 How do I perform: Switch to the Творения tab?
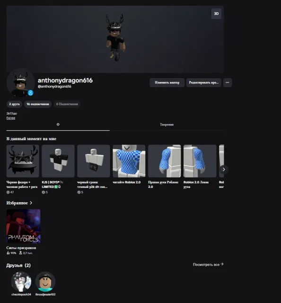pyautogui.click(x=167, y=125)
